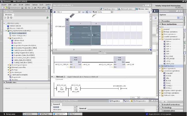Screen dimensions: 187x116
Task: Expand the PLC tags folder
Action: (8, 70)
